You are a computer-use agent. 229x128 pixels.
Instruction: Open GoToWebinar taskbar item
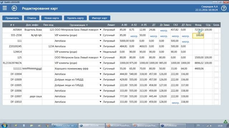click(173, 126)
